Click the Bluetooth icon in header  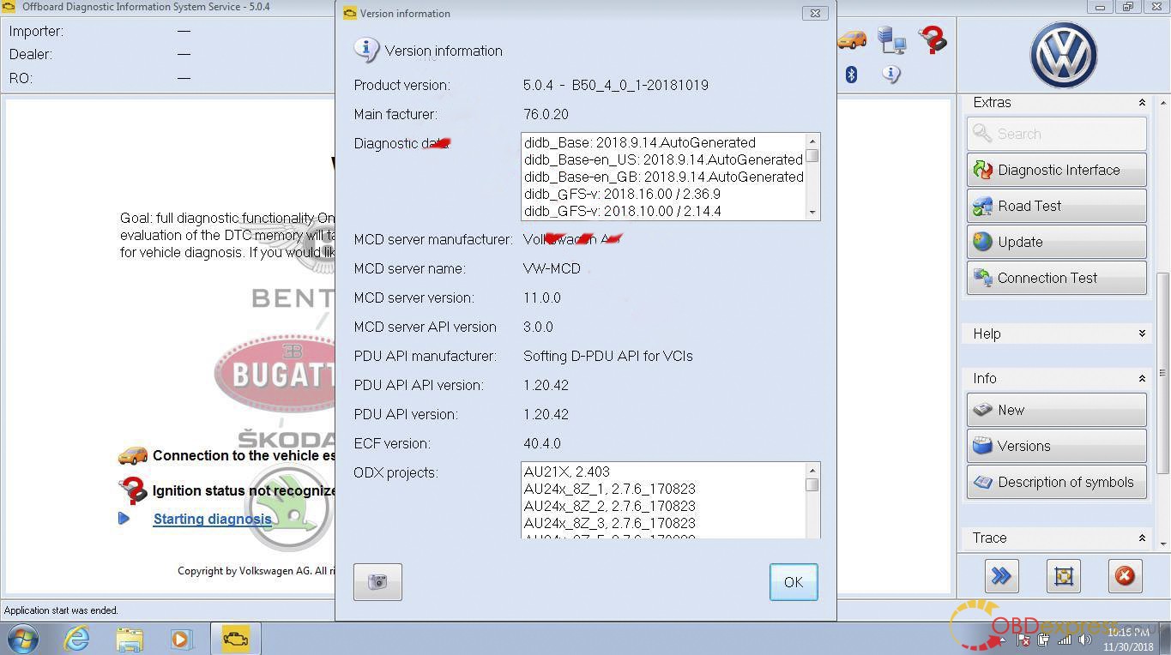[851, 75]
